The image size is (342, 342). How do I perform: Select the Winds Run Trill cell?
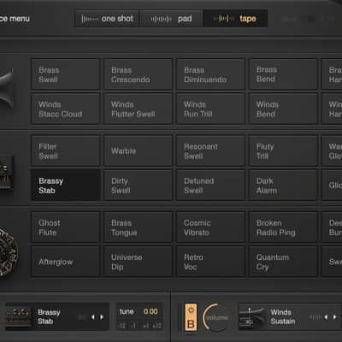210,109
